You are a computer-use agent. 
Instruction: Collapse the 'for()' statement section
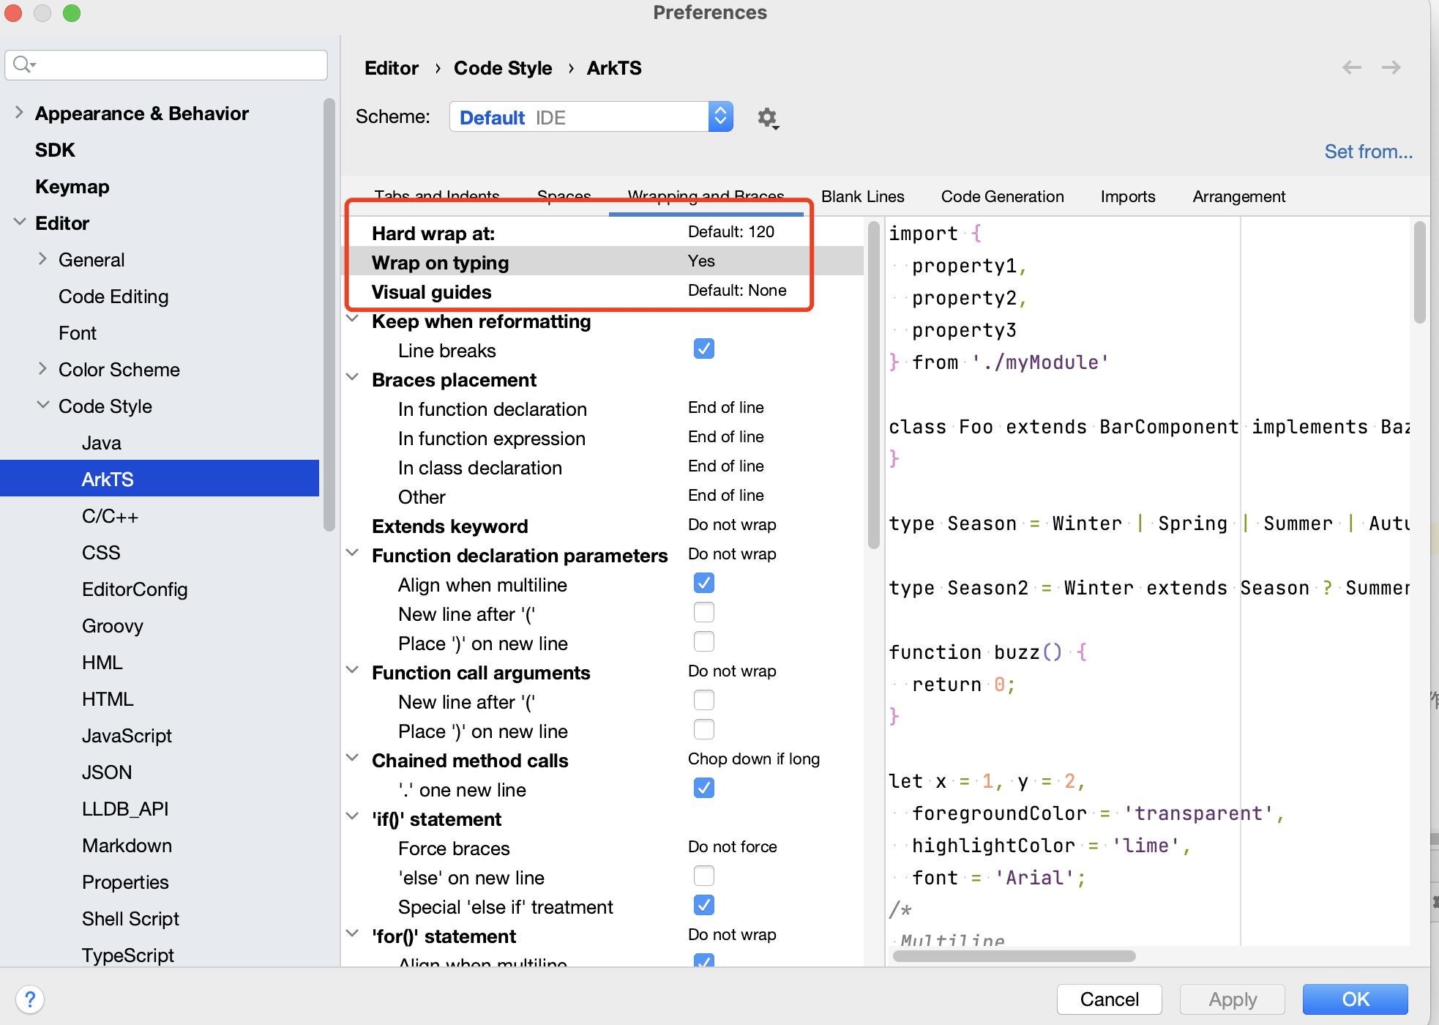coord(352,935)
